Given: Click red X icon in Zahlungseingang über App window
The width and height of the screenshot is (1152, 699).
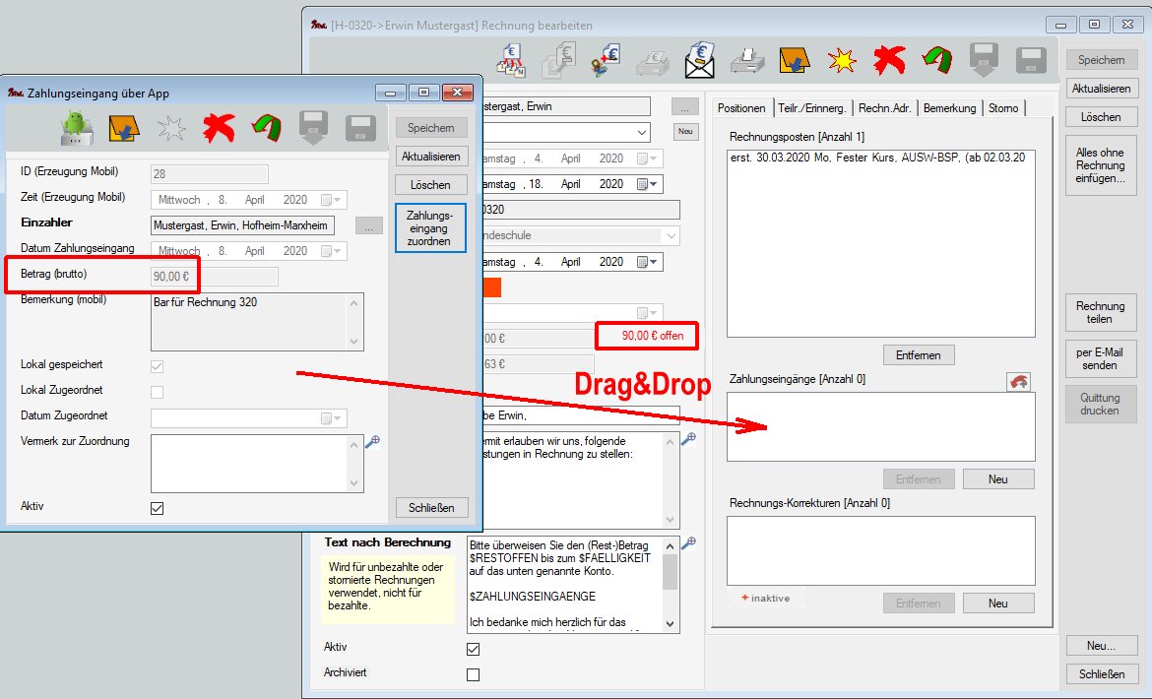Looking at the screenshot, I should click(x=218, y=128).
